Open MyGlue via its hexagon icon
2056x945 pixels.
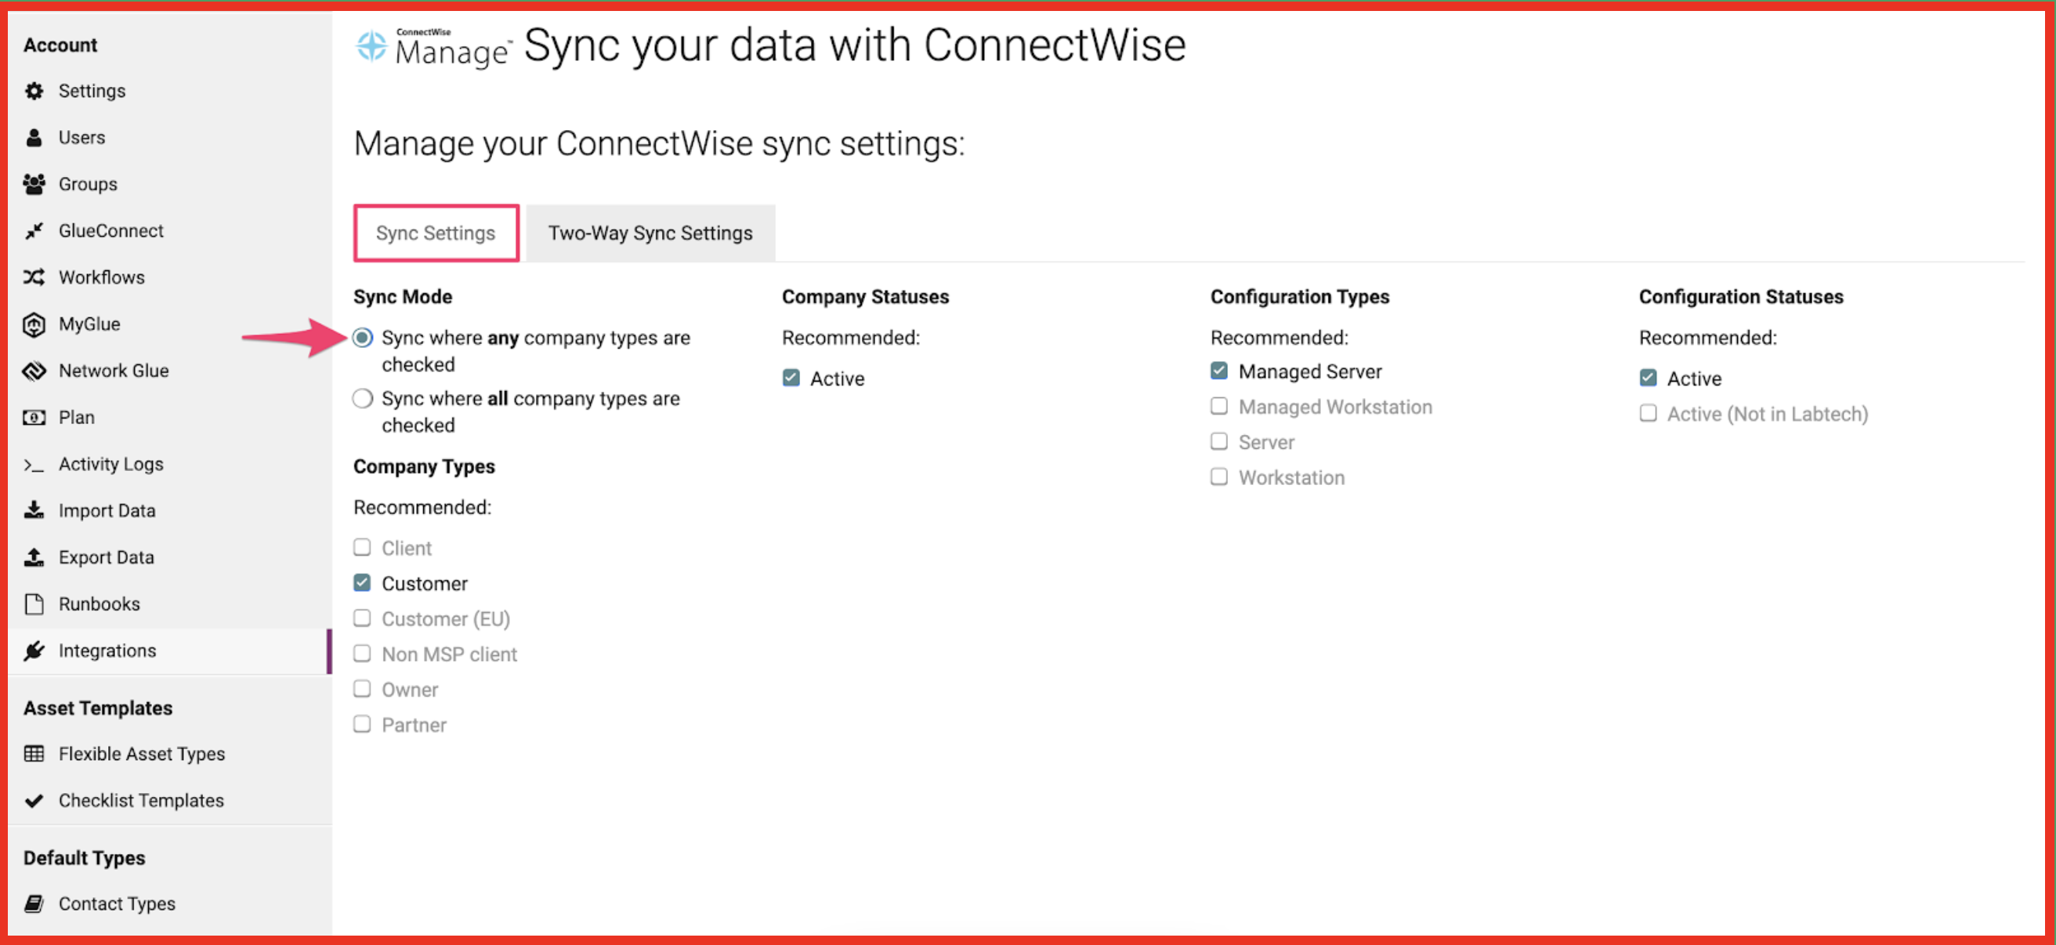tap(34, 324)
